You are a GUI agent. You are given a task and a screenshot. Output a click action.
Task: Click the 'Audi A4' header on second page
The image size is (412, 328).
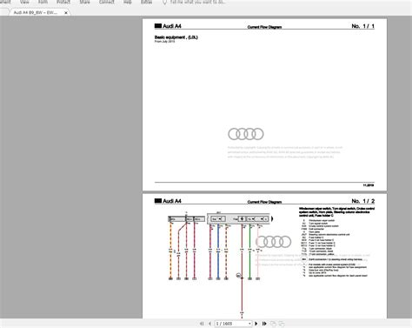click(x=172, y=201)
